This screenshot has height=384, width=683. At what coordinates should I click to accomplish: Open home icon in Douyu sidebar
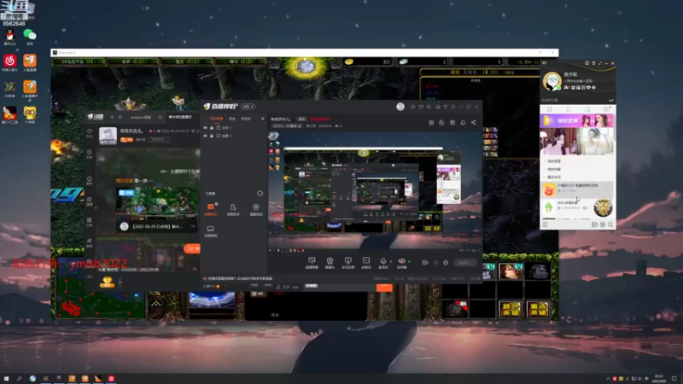pos(90,180)
